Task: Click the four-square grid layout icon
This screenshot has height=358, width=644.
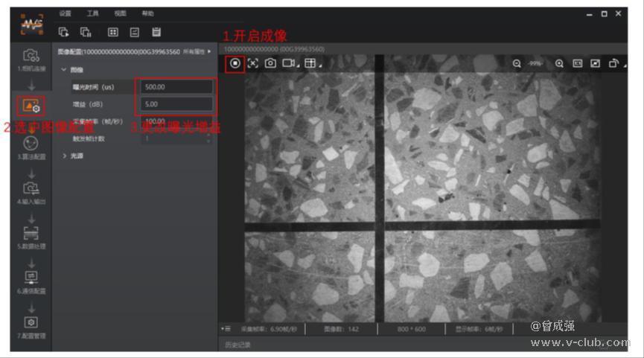Action: click(x=113, y=32)
